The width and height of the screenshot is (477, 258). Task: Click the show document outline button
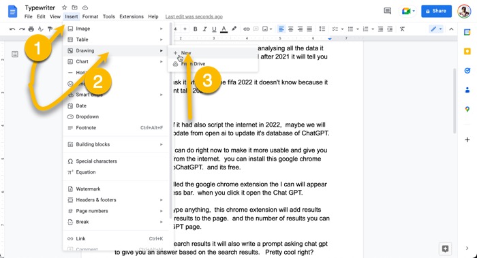coord(15,54)
